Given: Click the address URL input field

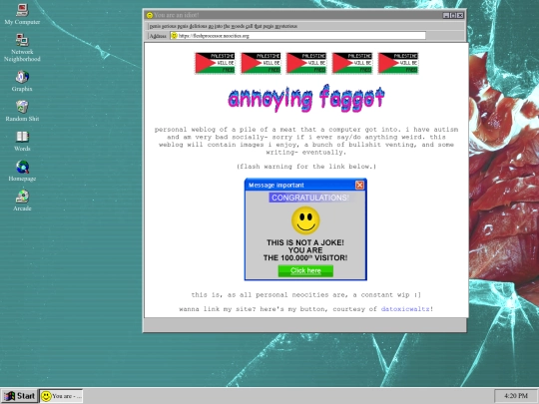Looking at the screenshot, I should (298, 35).
